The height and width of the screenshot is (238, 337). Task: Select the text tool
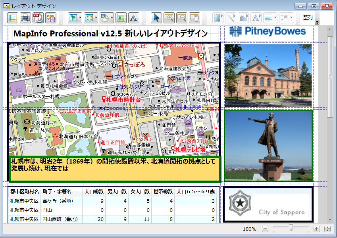click(x=134, y=18)
